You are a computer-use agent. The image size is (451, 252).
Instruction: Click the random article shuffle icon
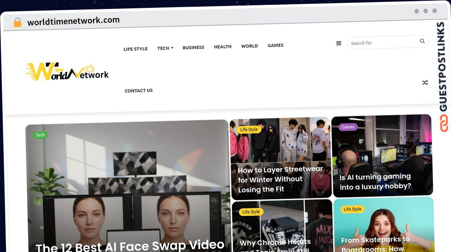425,82
